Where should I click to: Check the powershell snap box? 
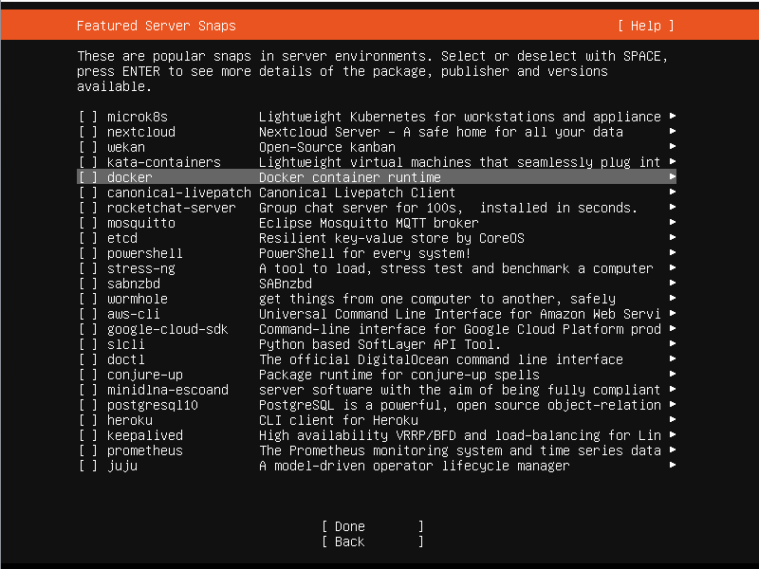[x=88, y=253]
